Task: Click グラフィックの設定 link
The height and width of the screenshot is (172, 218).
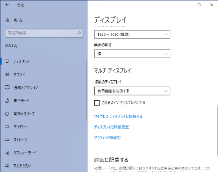Action: coord(107,138)
